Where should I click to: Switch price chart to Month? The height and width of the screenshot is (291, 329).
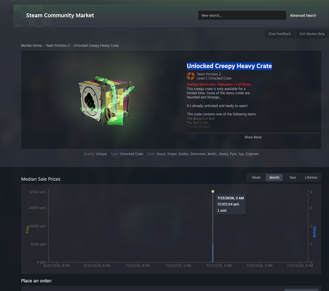pyautogui.click(x=274, y=177)
